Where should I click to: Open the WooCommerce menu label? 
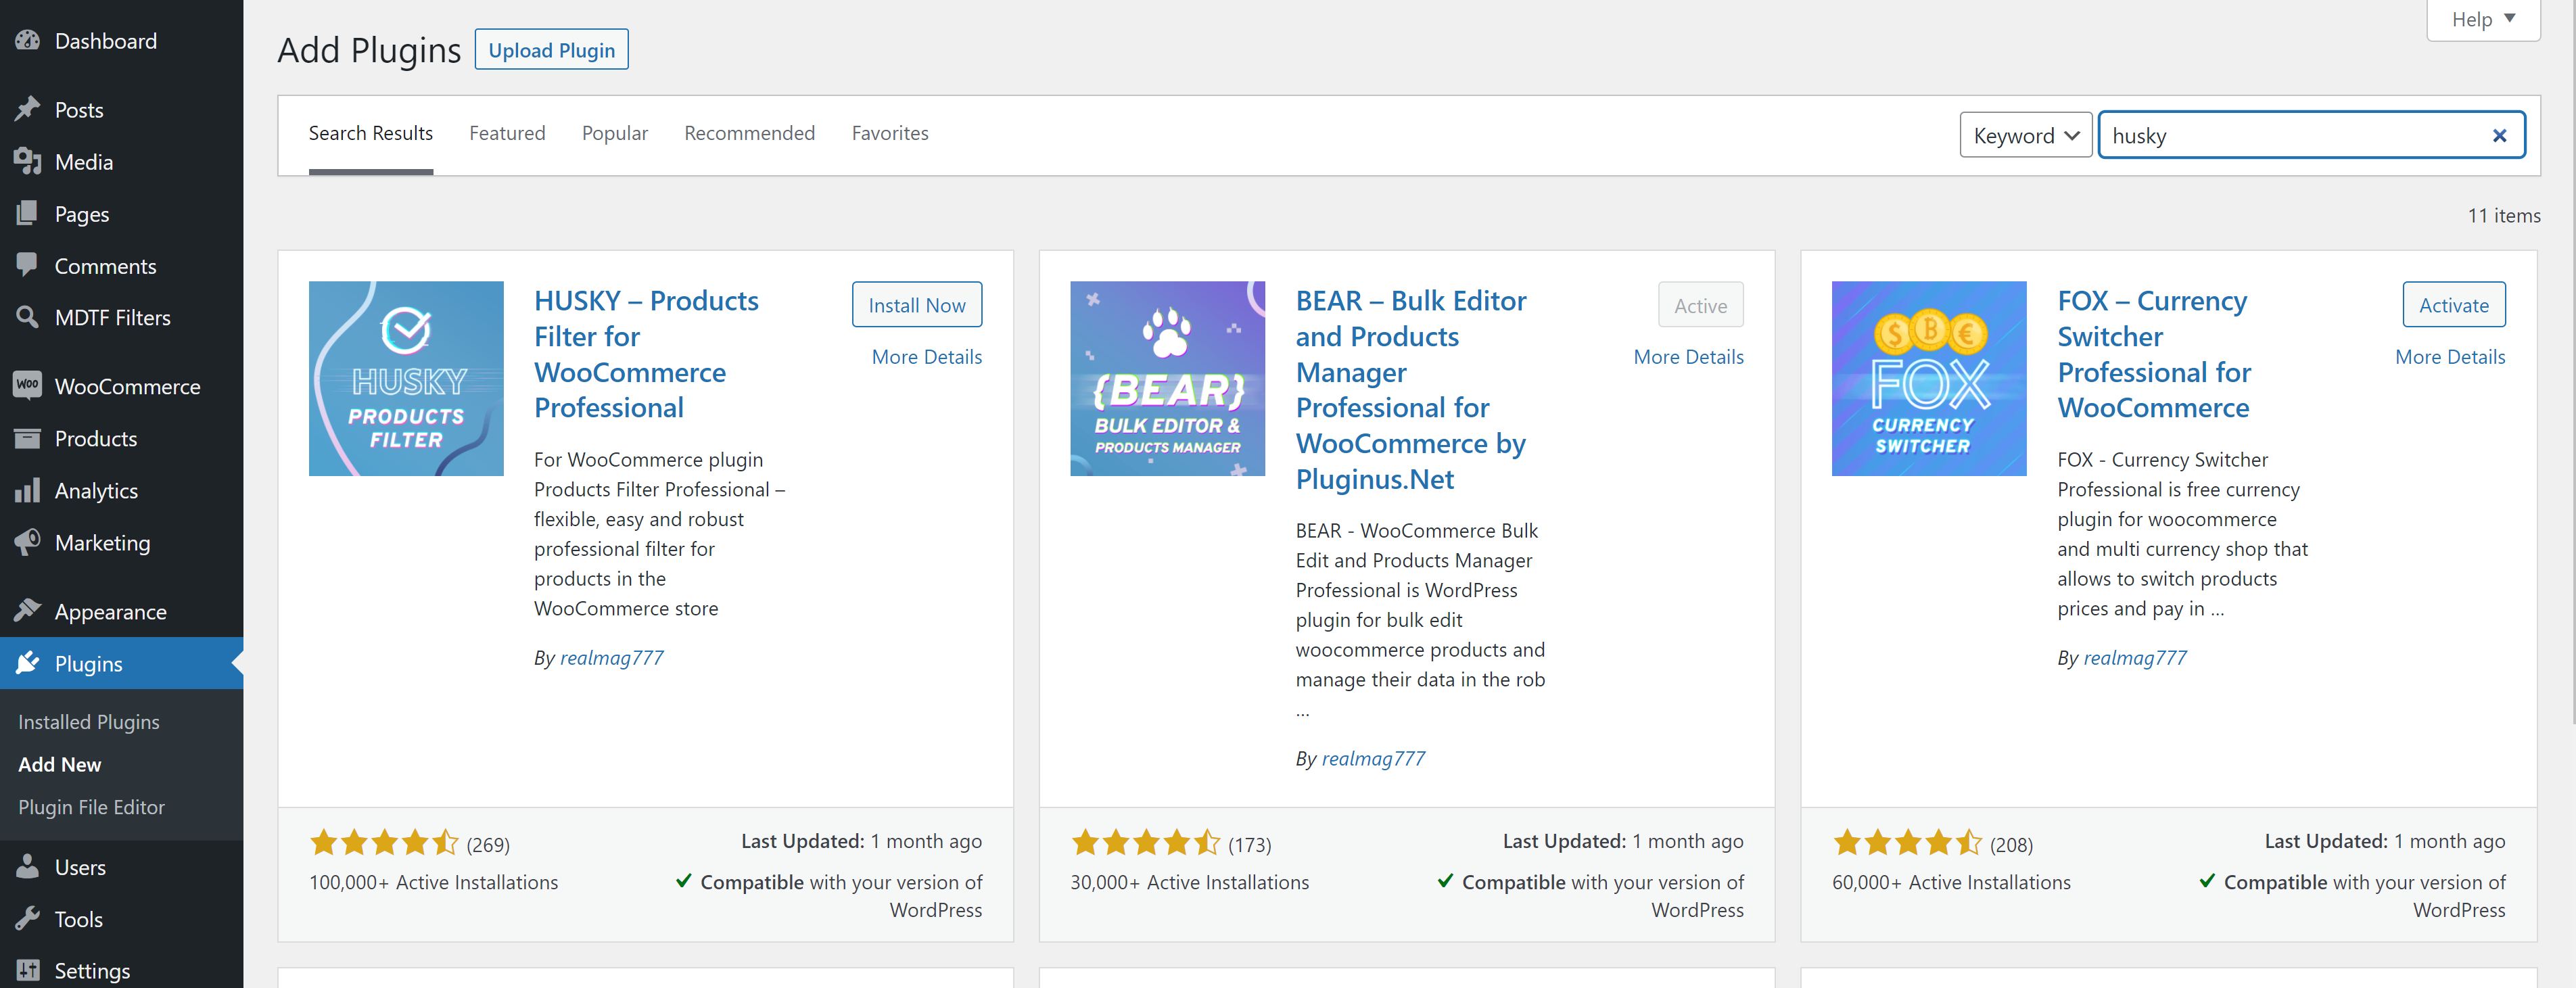(x=127, y=386)
